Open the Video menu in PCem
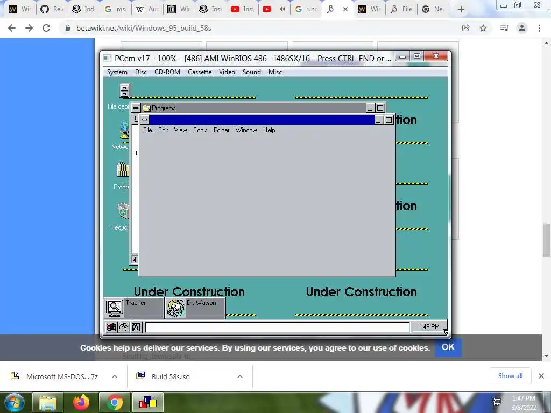 tap(227, 72)
